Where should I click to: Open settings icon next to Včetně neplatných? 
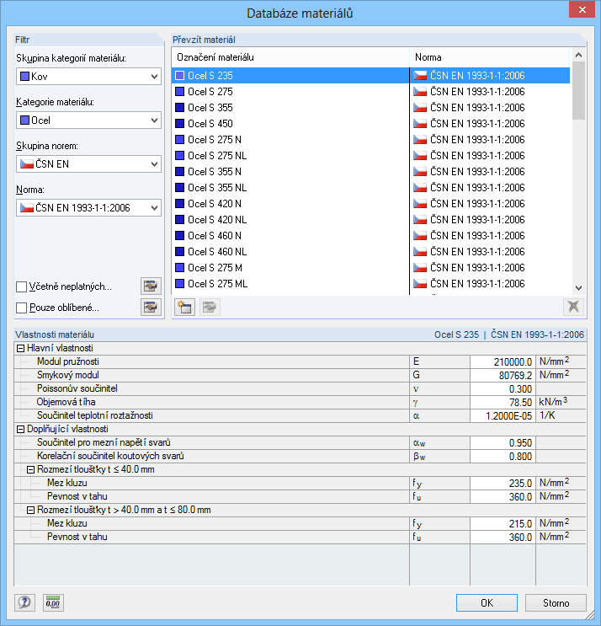[x=151, y=286]
